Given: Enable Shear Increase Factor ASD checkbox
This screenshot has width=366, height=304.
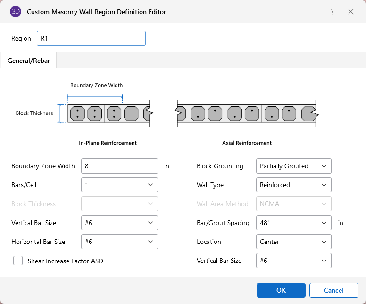Looking at the screenshot, I should (x=18, y=261).
